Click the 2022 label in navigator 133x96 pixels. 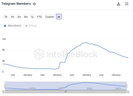(89, 89)
